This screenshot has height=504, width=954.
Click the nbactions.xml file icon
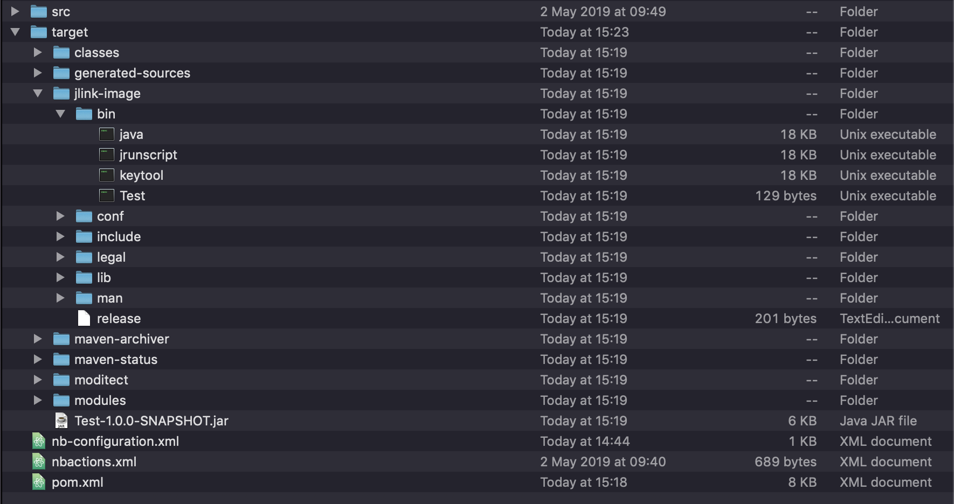39,462
